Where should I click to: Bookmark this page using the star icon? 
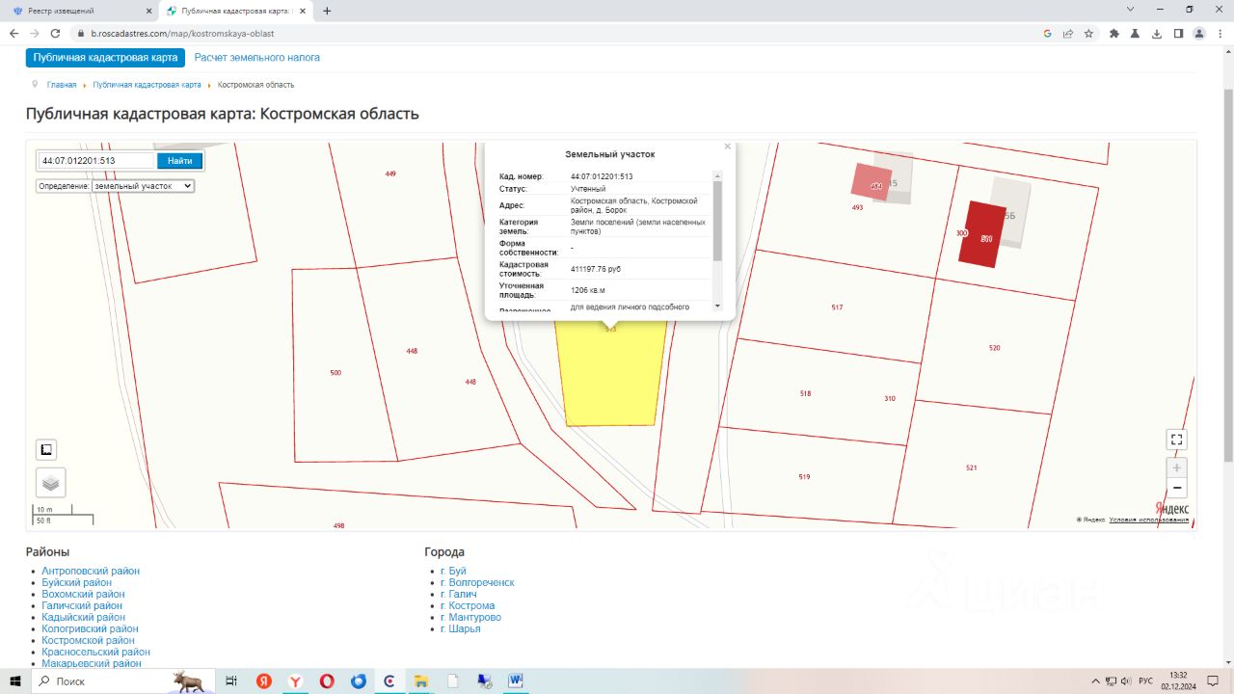click(1088, 33)
